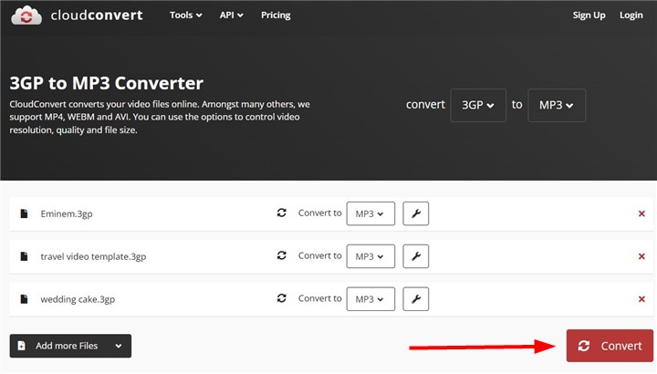This screenshot has height=374, width=657.
Task: Open wrench settings for Eminem.3gp
Action: pos(416,213)
